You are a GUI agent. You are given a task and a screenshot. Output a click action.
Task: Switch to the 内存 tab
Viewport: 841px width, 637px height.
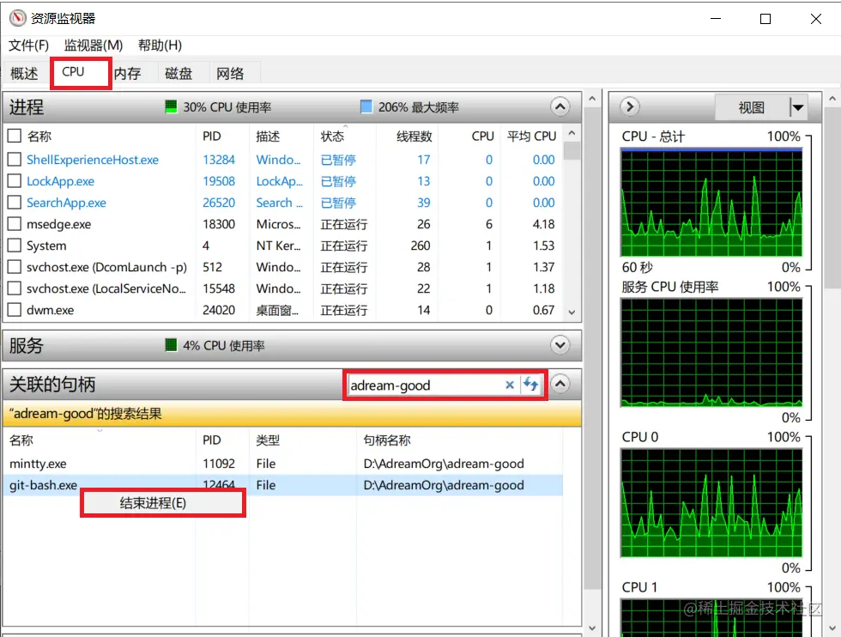coord(127,73)
